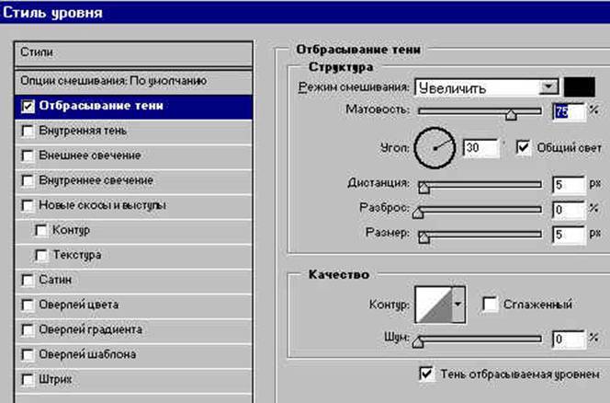This screenshot has width=610, height=403.
Task: Select the Стили list header
Action: point(133,53)
